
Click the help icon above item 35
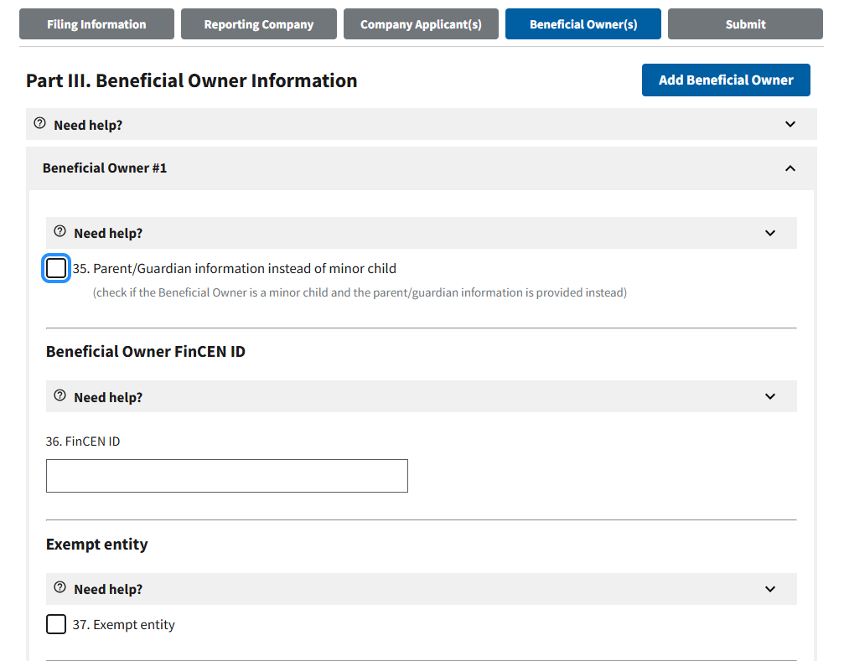pos(60,232)
